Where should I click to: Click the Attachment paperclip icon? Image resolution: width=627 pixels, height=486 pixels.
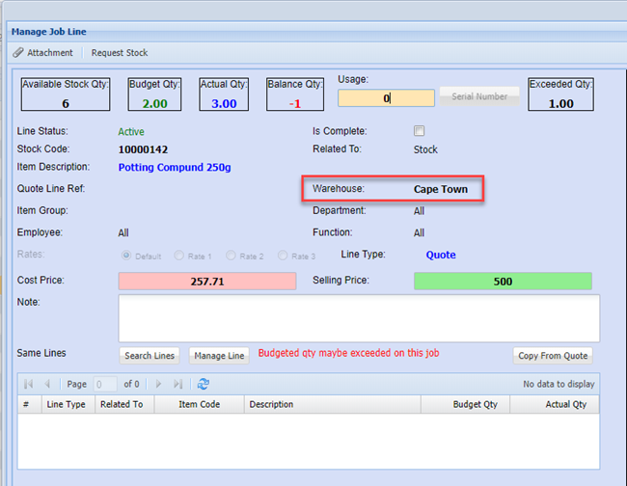coord(18,52)
